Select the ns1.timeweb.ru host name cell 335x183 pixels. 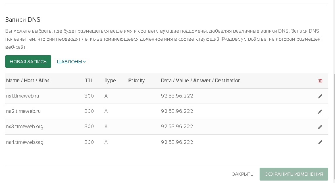(23, 96)
